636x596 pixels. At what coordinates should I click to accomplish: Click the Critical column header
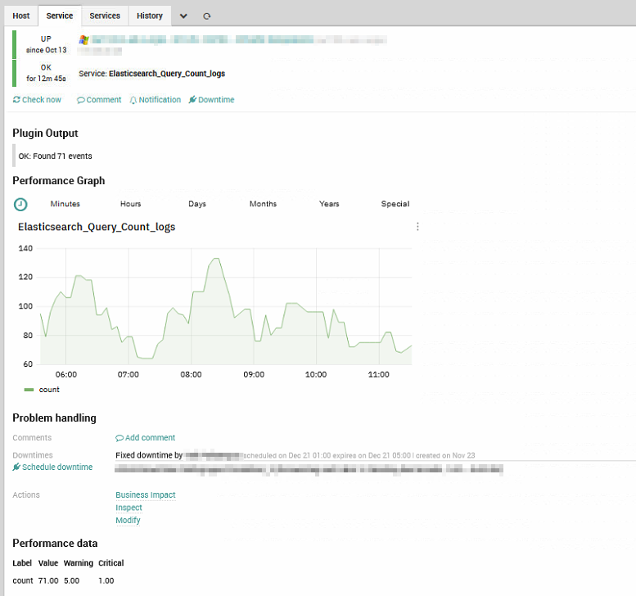111,562
